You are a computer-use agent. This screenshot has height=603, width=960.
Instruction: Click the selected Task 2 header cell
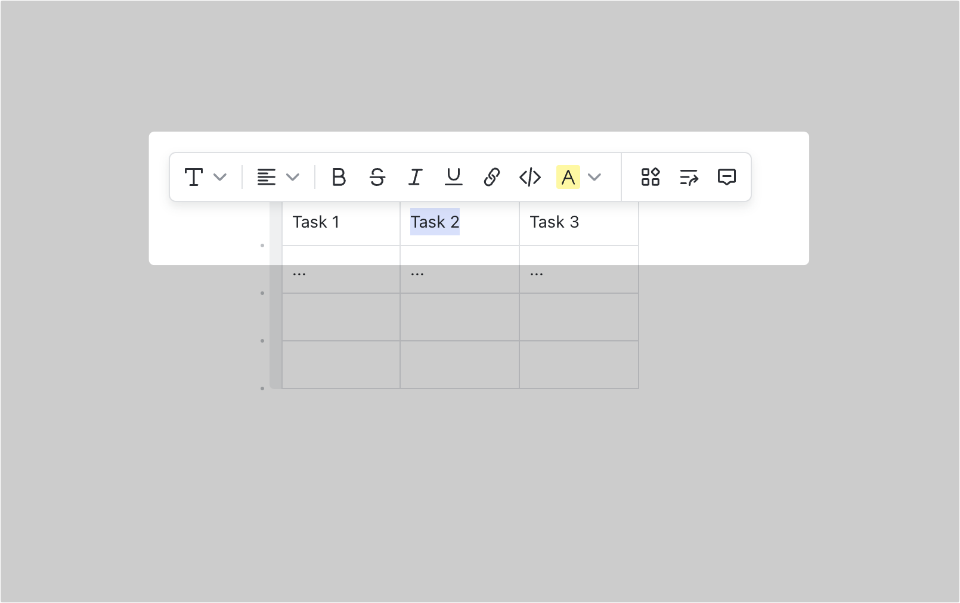tap(435, 222)
